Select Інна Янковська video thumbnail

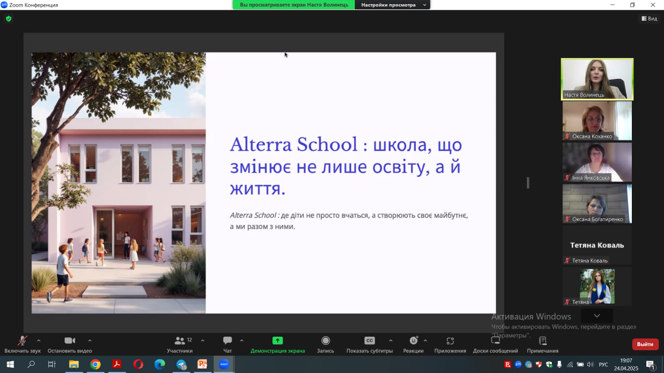click(x=597, y=162)
